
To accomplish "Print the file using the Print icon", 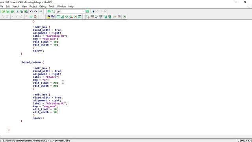I will point(12,11).
